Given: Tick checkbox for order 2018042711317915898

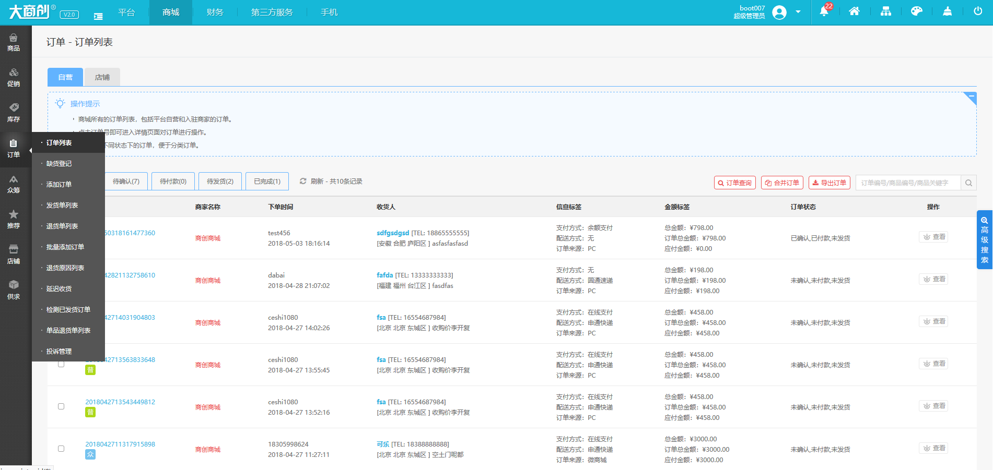Looking at the screenshot, I should coord(61,449).
